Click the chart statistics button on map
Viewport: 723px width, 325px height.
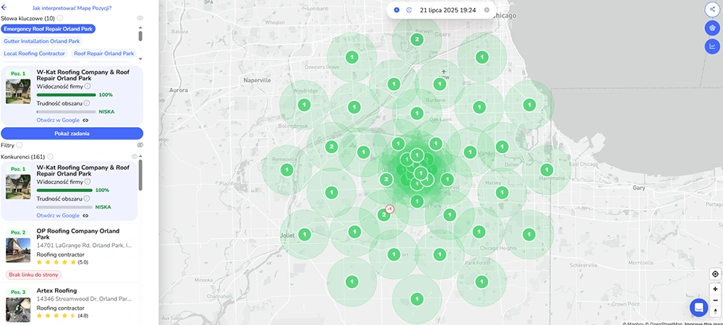pos(711,47)
